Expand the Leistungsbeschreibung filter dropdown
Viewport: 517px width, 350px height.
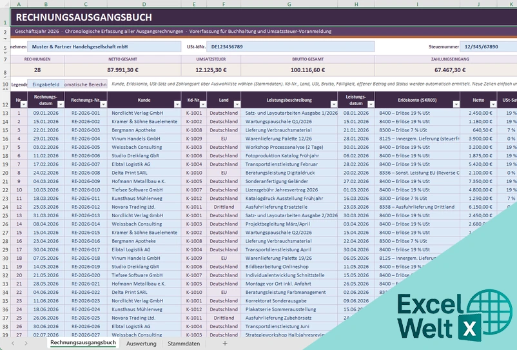tap(334, 104)
